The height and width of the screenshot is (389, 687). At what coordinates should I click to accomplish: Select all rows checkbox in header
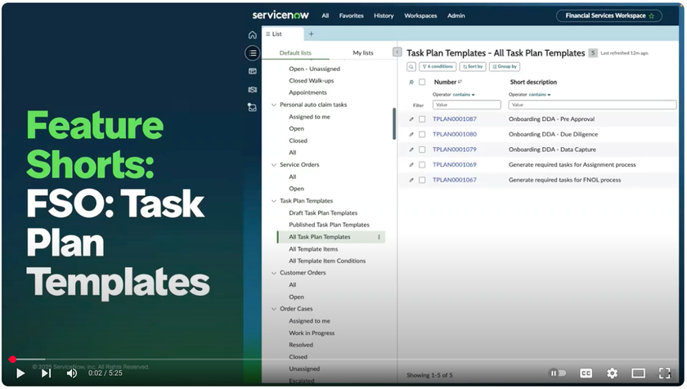(x=422, y=82)
